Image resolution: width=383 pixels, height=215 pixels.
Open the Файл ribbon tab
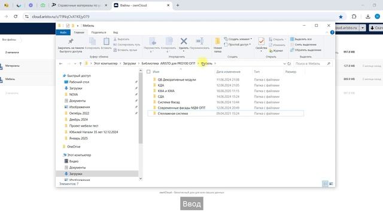63,32
